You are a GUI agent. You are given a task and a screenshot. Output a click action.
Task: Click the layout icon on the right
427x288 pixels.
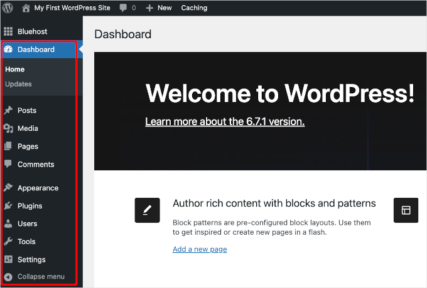click(406, 210)
